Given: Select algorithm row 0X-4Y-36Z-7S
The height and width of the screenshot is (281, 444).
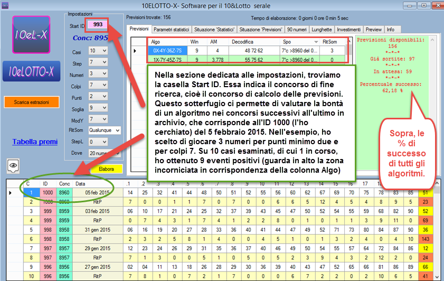Looking at the screenshot, I should pos(167,51).
